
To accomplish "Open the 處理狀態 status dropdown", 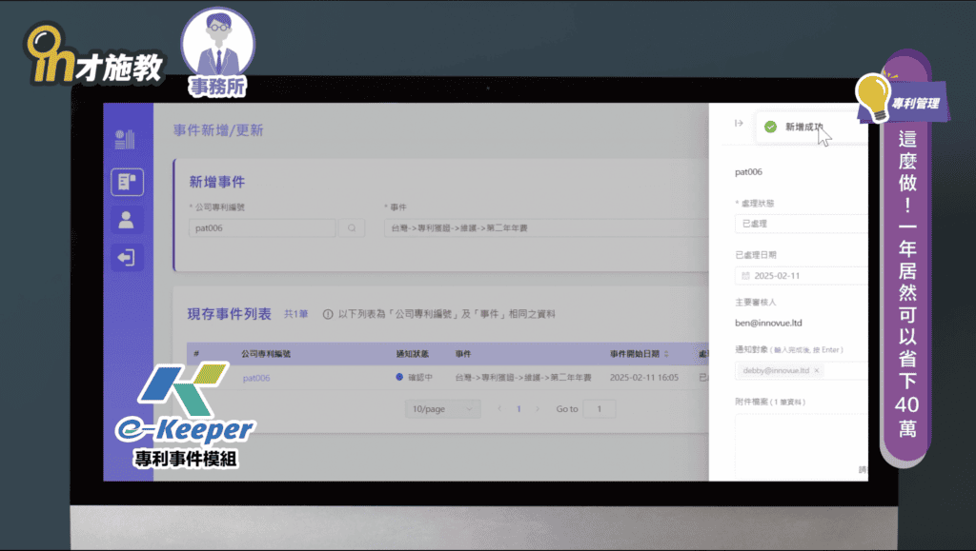I will pyautogui.click(x=801, y=224).
